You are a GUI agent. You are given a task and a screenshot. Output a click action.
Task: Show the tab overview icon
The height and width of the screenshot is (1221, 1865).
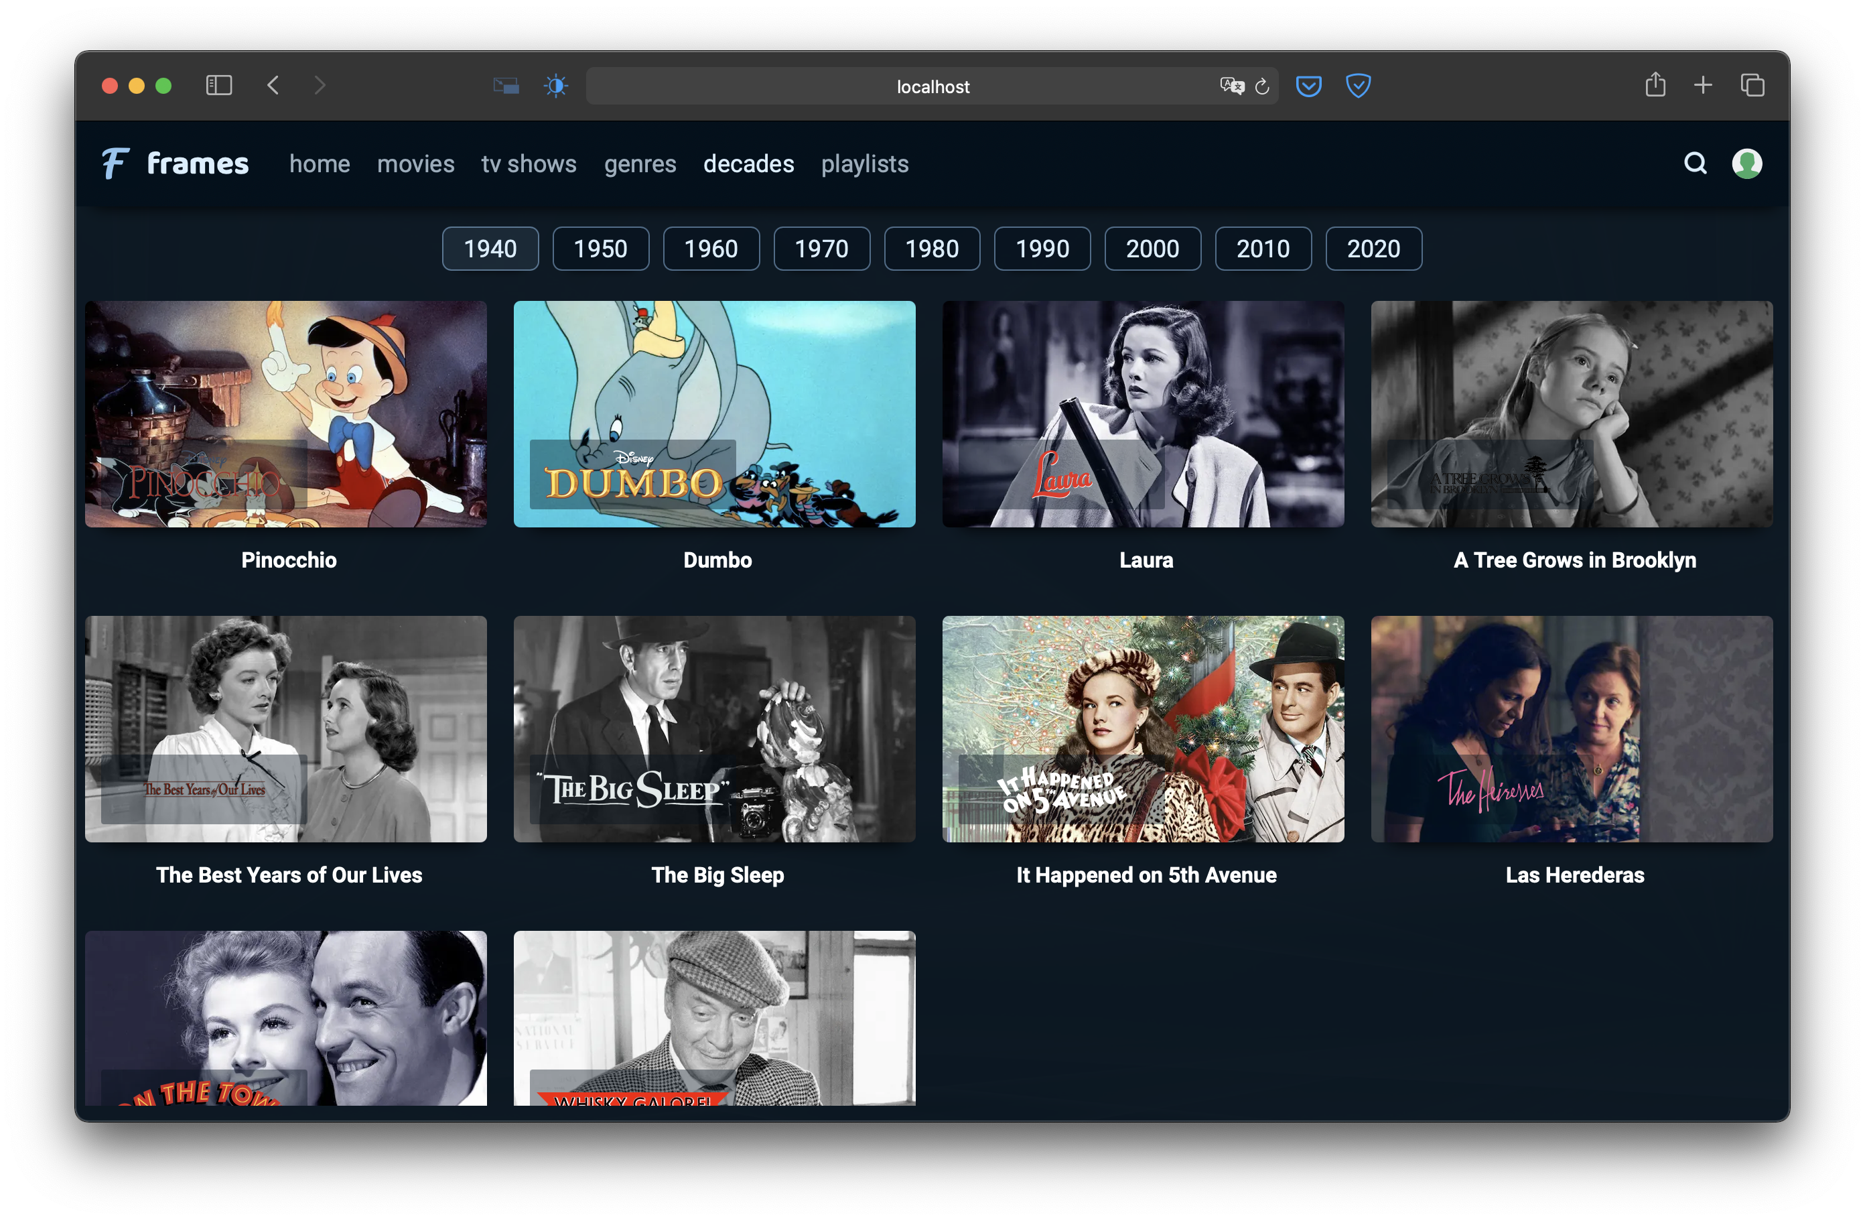click(x=1752, y=85)
